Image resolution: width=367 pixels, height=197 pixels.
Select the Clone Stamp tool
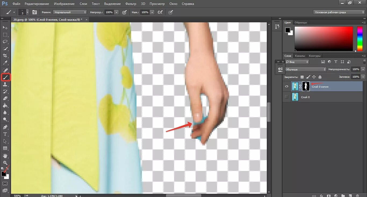click(x=5, y=84)
